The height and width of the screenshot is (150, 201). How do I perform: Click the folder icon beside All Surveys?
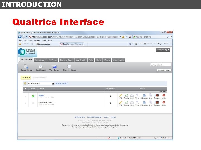(25, 84)
